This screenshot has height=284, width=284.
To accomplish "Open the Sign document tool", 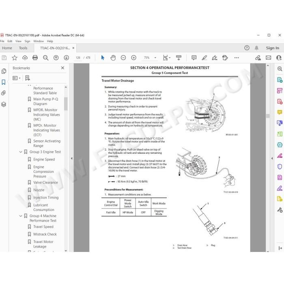I will point(215,58).
